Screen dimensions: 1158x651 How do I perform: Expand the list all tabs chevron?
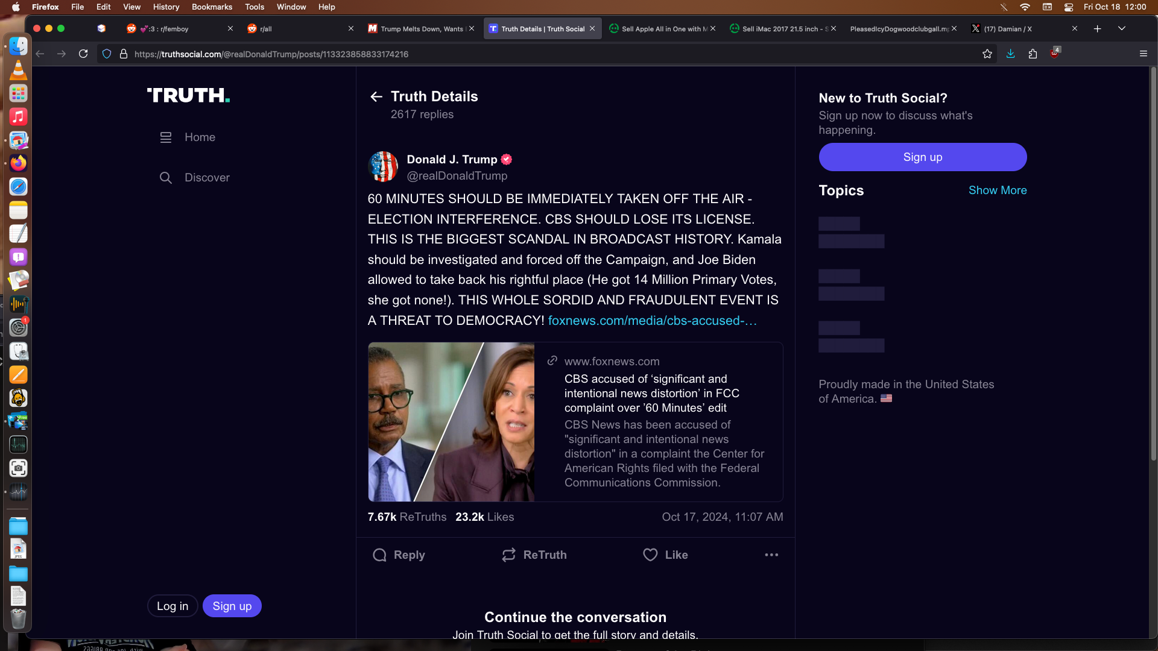tap(1121, 28)
